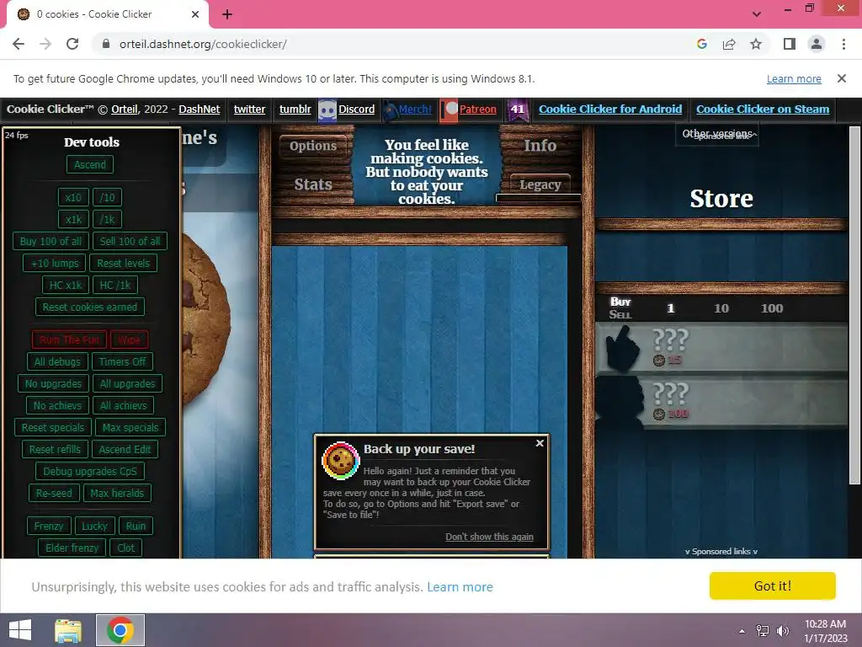Toggle Timers Off in dev tools

coord(123,361)
